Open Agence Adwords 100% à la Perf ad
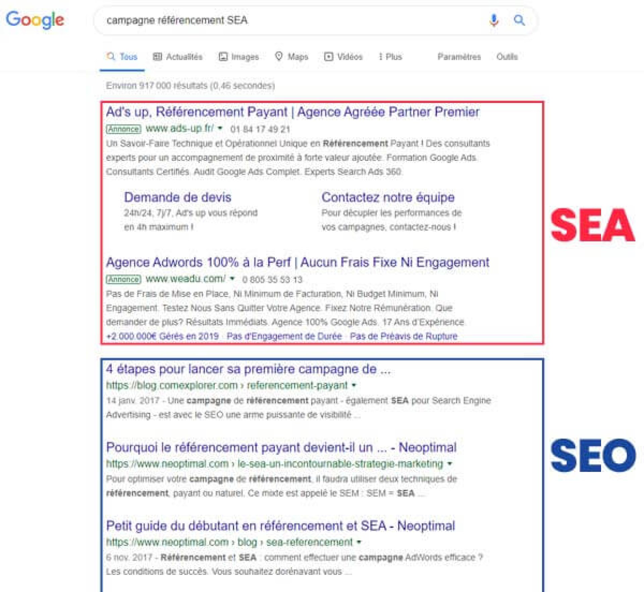The width and height of the screenshot is (644, 592). pos(298,262)
